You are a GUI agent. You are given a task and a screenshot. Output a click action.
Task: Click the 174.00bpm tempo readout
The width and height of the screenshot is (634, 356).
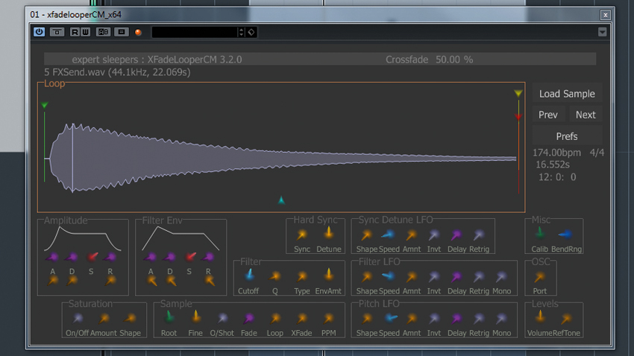pyautogui.click(x=556, y=153)
